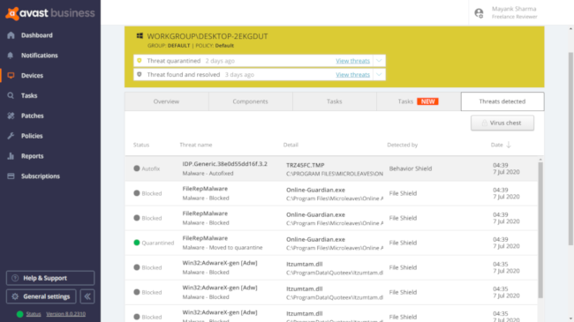Click the page vertical scrollbar
574x322 pixels.
[570, 149]
